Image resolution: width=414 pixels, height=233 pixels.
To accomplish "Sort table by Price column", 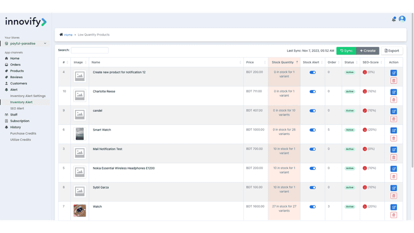I will (256, 62).
